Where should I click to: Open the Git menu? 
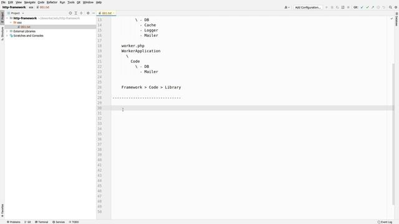[79, 2]
